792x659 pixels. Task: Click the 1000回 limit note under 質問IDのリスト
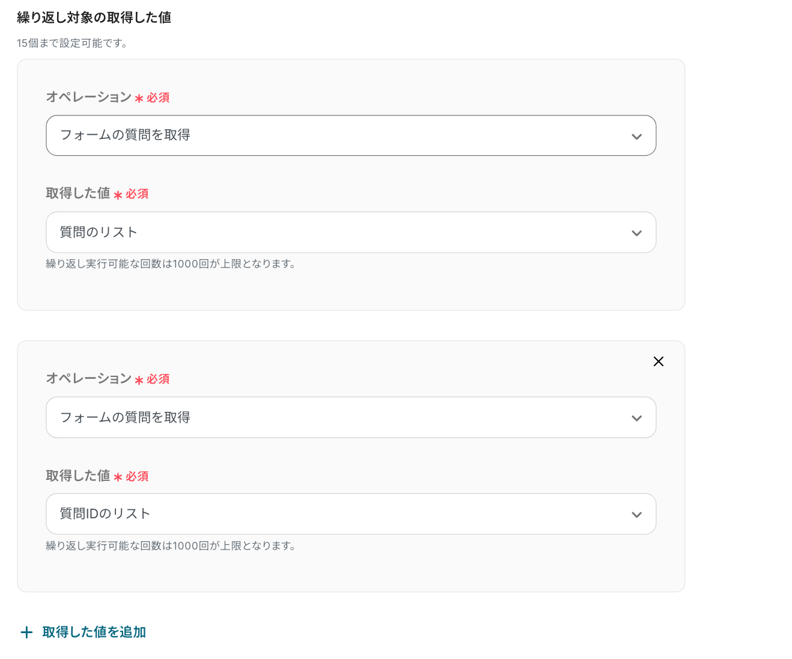(x=171, y=546)
